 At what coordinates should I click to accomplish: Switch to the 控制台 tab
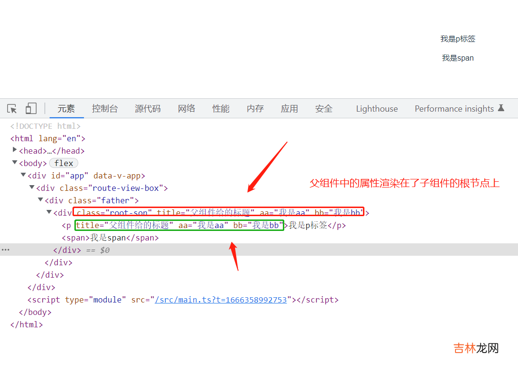click(x=105, y=109)
